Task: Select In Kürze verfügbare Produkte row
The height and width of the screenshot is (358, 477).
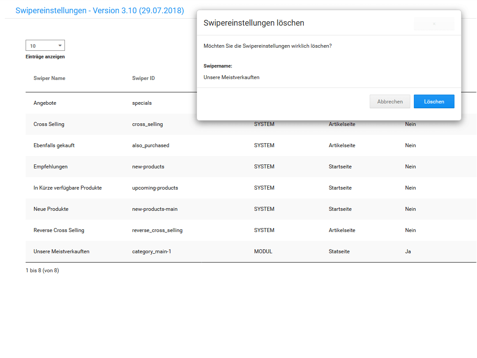Action: (x=68, y=188)
